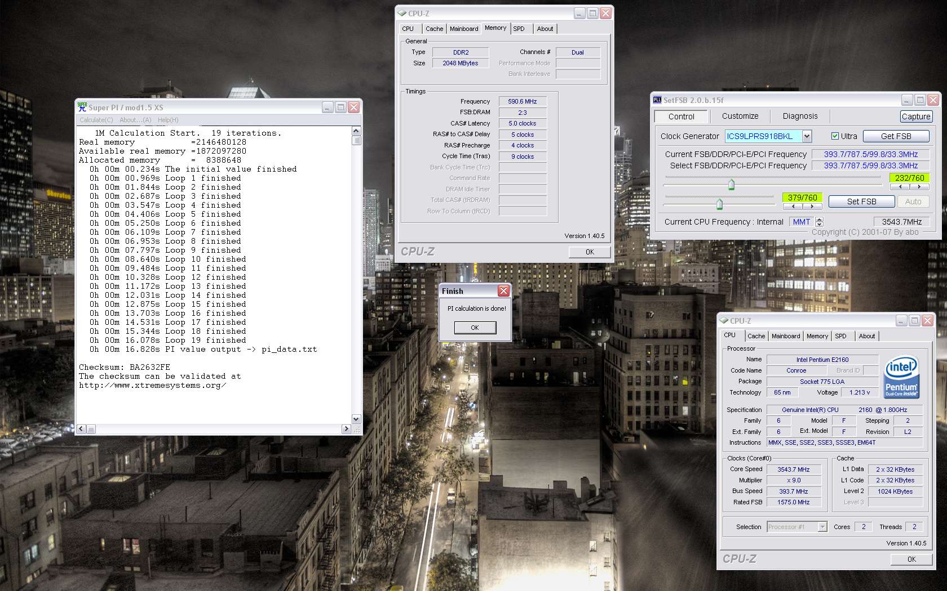The image size is (947, 591).
Task: Click Super PI vertical scrollbar up arrow
Action: point(356,131)
